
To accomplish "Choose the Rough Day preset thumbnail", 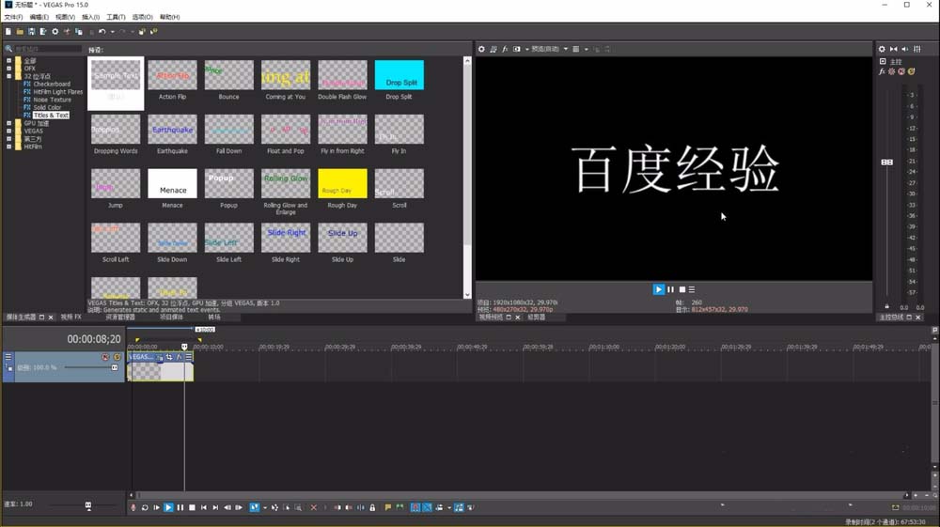I will coord(342,183).
